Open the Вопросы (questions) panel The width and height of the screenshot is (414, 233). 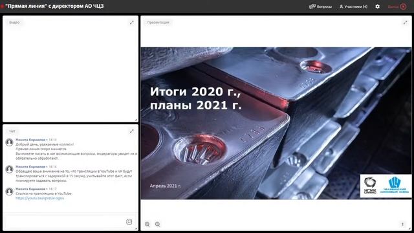(x=320, y=6)
